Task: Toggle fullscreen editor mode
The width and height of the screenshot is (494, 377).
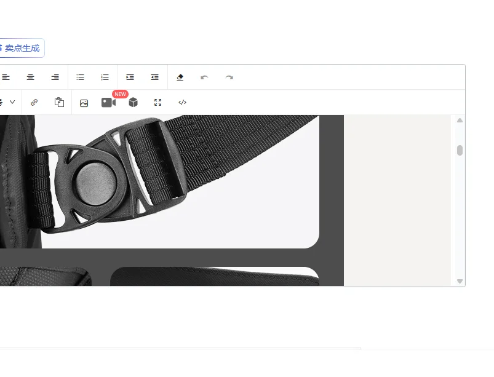Action: (x=158, y=102)
